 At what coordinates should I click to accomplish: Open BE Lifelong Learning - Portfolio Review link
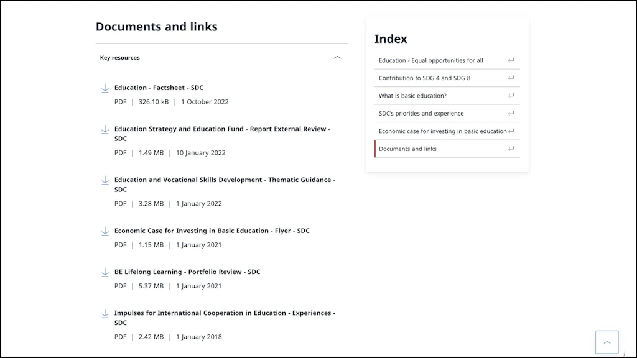point(187,272)
